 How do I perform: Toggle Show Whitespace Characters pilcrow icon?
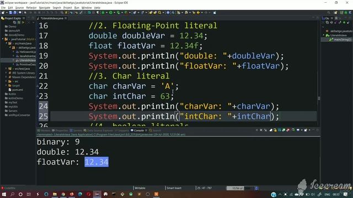(98, 13)
